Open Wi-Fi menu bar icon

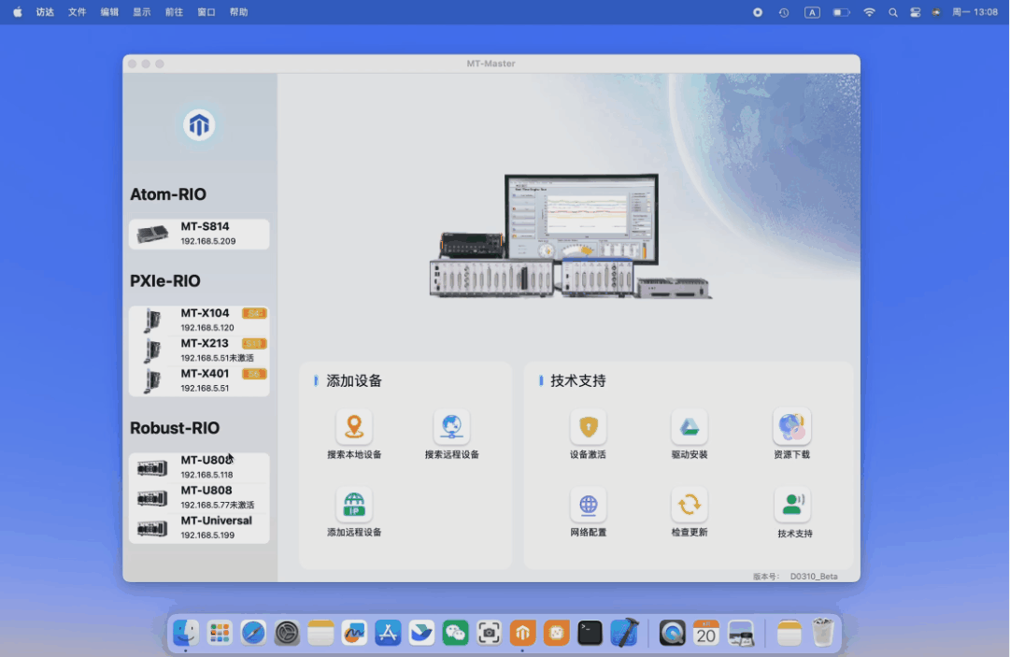(x=869, y=12)
